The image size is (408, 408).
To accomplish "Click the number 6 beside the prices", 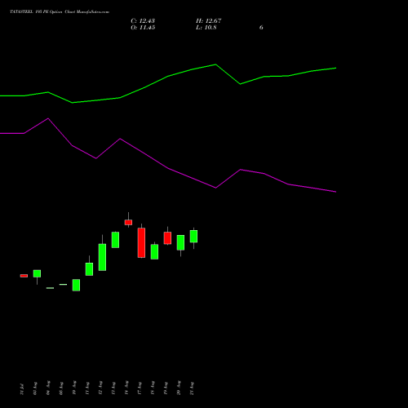I will click(261, 28).
